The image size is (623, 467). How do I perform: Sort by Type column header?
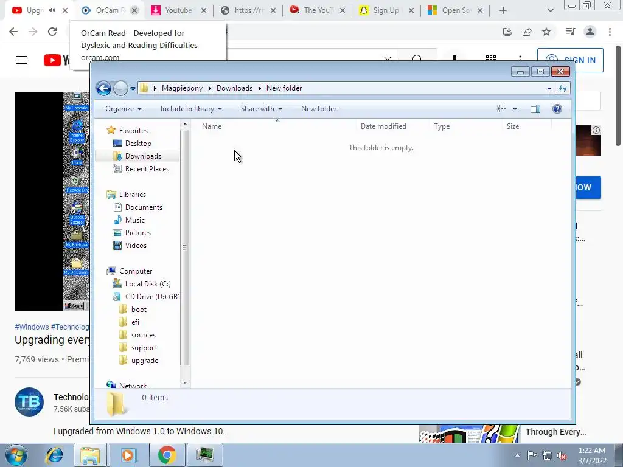[x=442, y=126]
